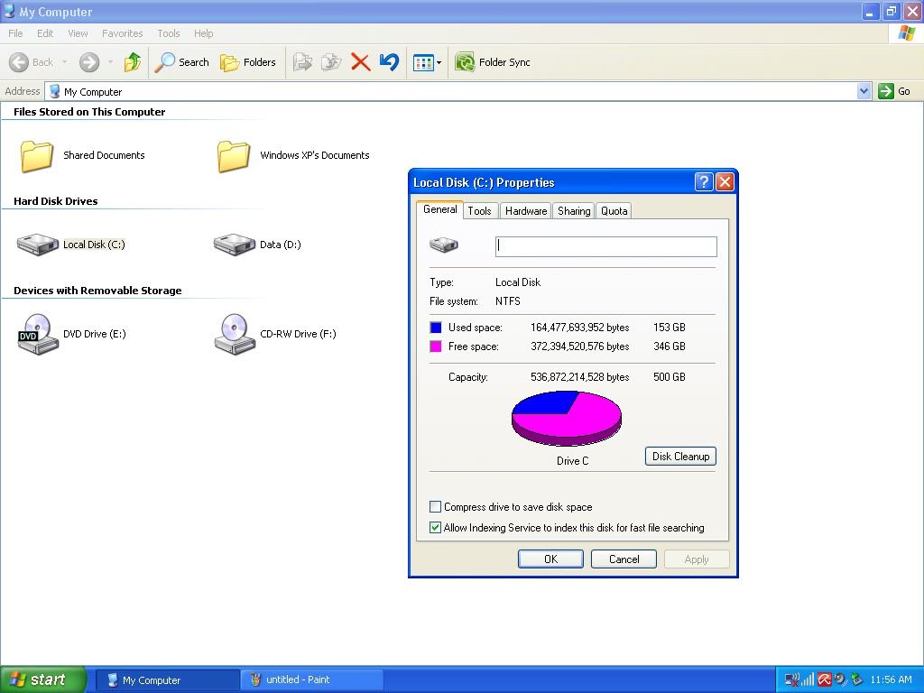Open the Forward history dropdown arrow

point(110,62)
